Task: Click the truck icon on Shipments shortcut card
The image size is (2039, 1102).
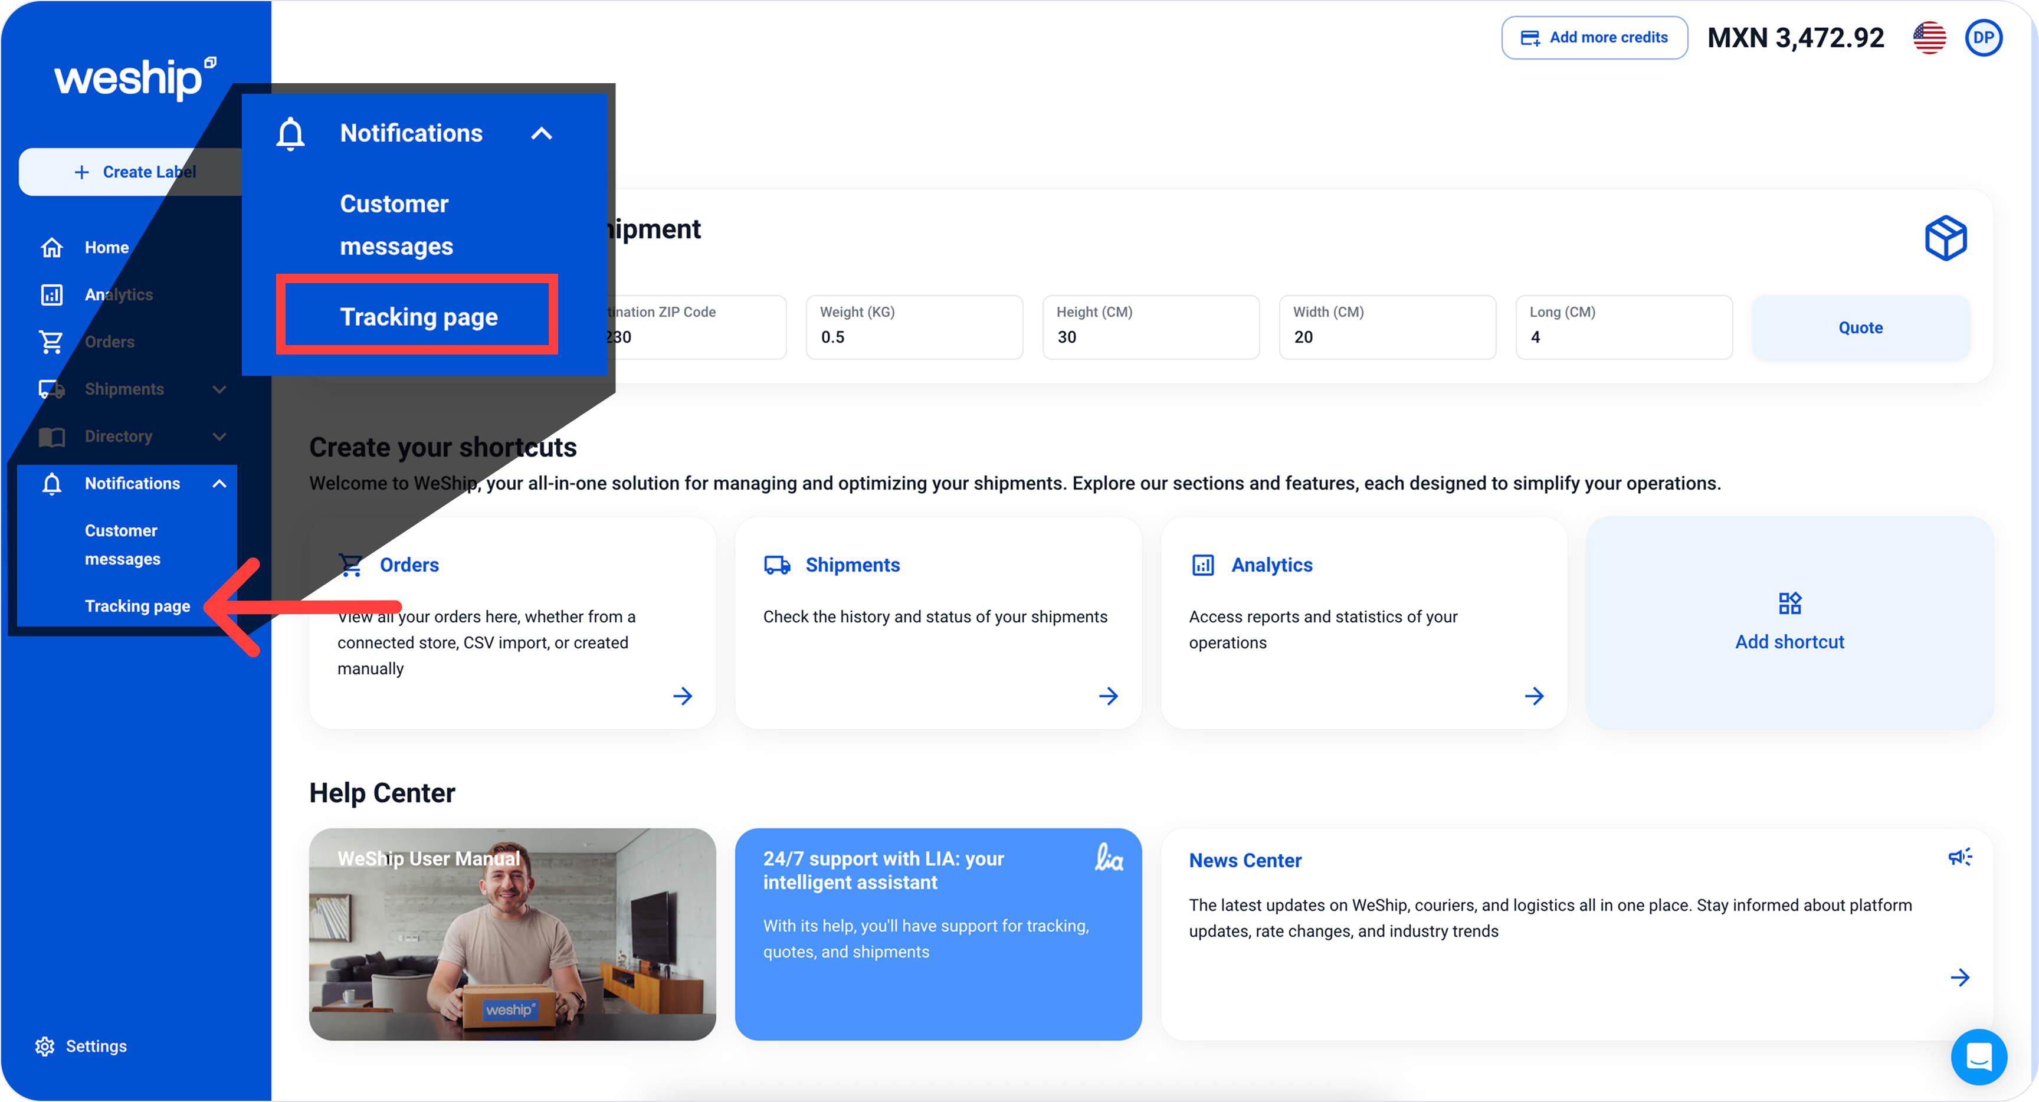Action: [776, 565]
